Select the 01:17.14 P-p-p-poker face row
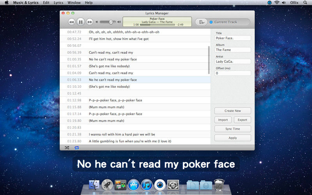Viewport: 312px width, 195px height. click(135, 114)
